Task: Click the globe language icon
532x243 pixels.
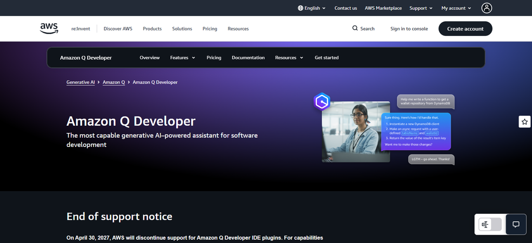Action: (300, 8)
